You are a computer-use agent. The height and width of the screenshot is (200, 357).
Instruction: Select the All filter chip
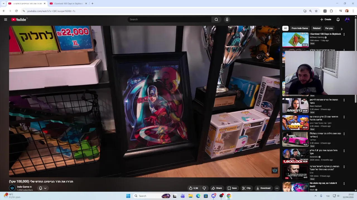click(x=285, y=28)
